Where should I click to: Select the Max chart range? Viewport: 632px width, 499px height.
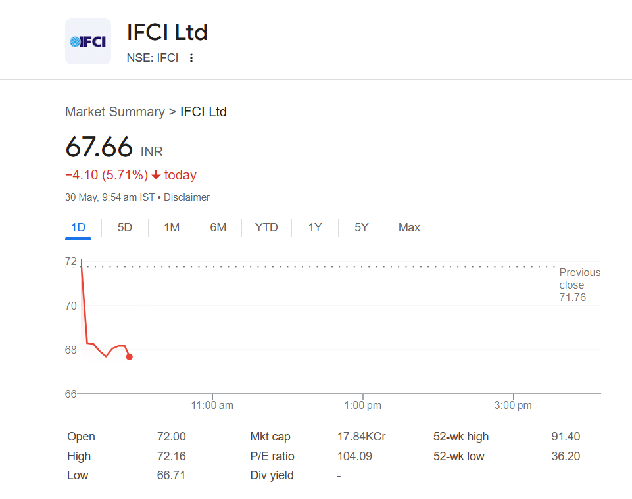(409, 227)
